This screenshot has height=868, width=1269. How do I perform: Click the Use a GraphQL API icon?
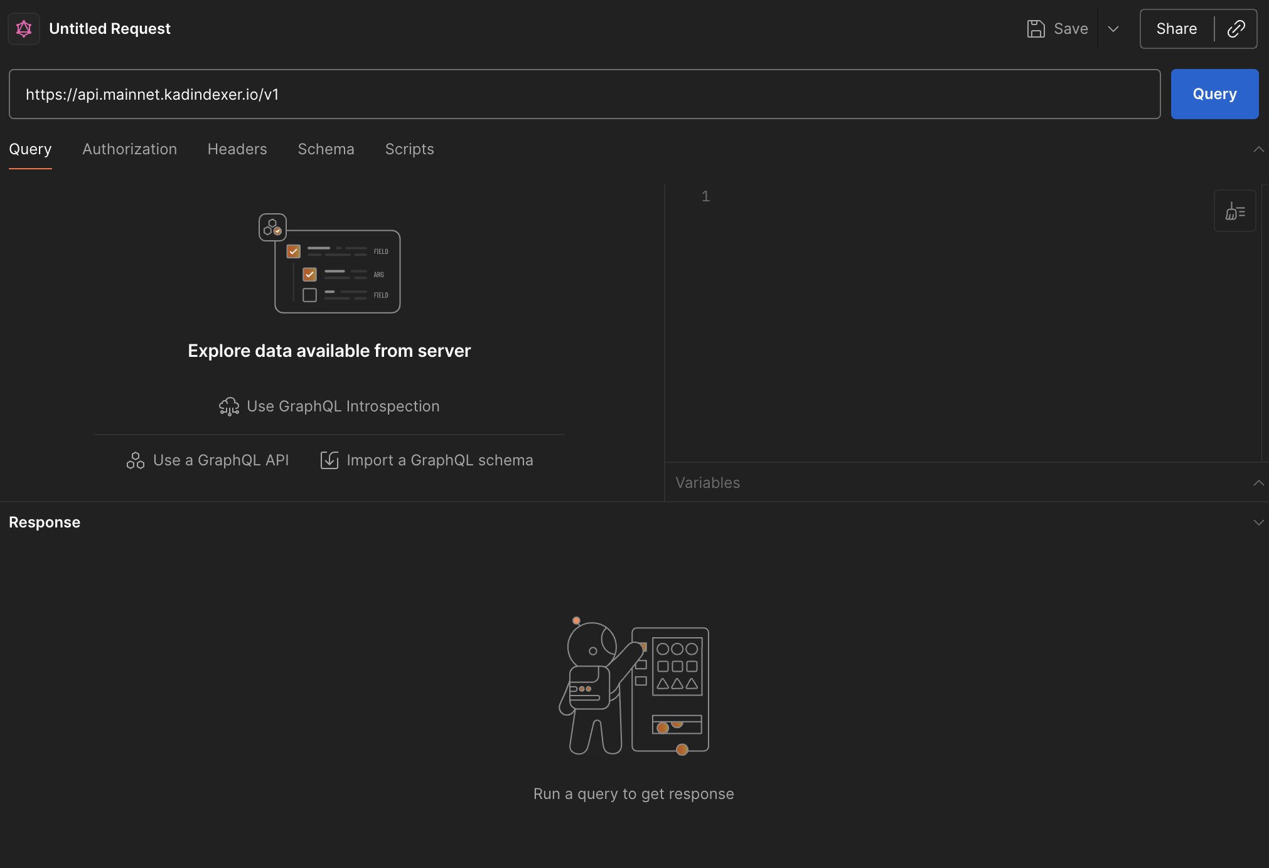(x=136, y=460)
